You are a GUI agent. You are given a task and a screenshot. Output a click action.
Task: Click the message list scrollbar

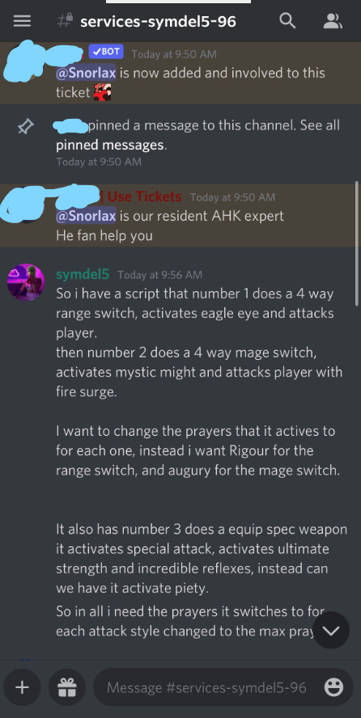357,243
